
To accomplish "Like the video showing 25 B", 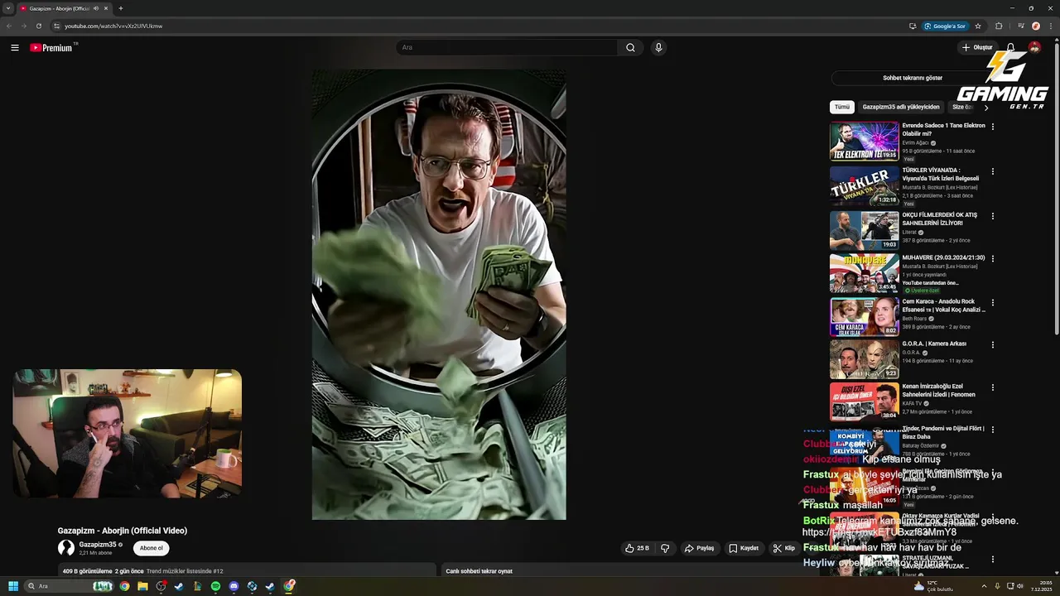I will point(637,548).
